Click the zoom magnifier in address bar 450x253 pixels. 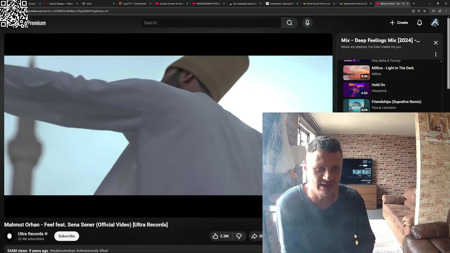419,11
